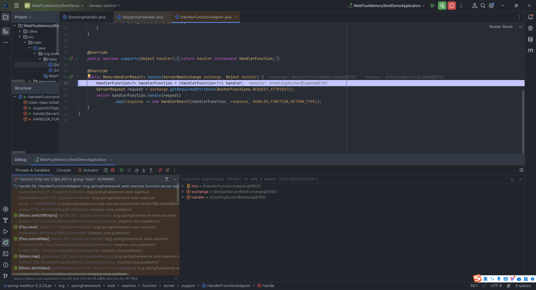The image size is (536, 290).
Task: Pause program in the debug toolbar
Action: 129,170
